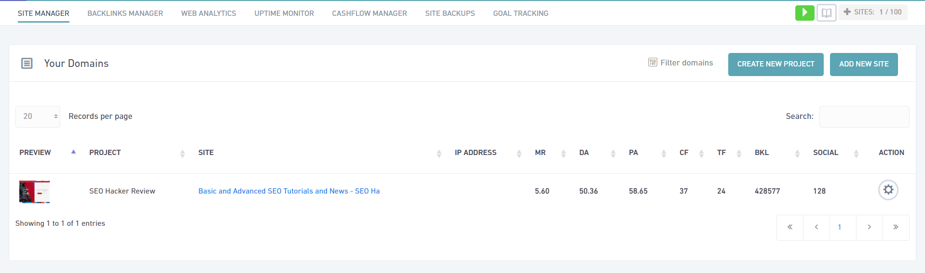Click the gear action icon for SEO Hacker Review
Image resolution: width=925 pixels, height=273 pixels.
coord(888,190)
